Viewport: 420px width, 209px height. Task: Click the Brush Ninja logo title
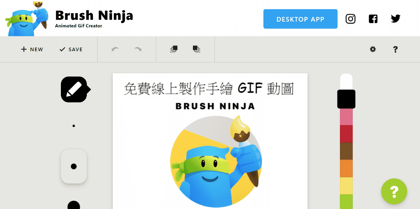click(x=94, y=16)
